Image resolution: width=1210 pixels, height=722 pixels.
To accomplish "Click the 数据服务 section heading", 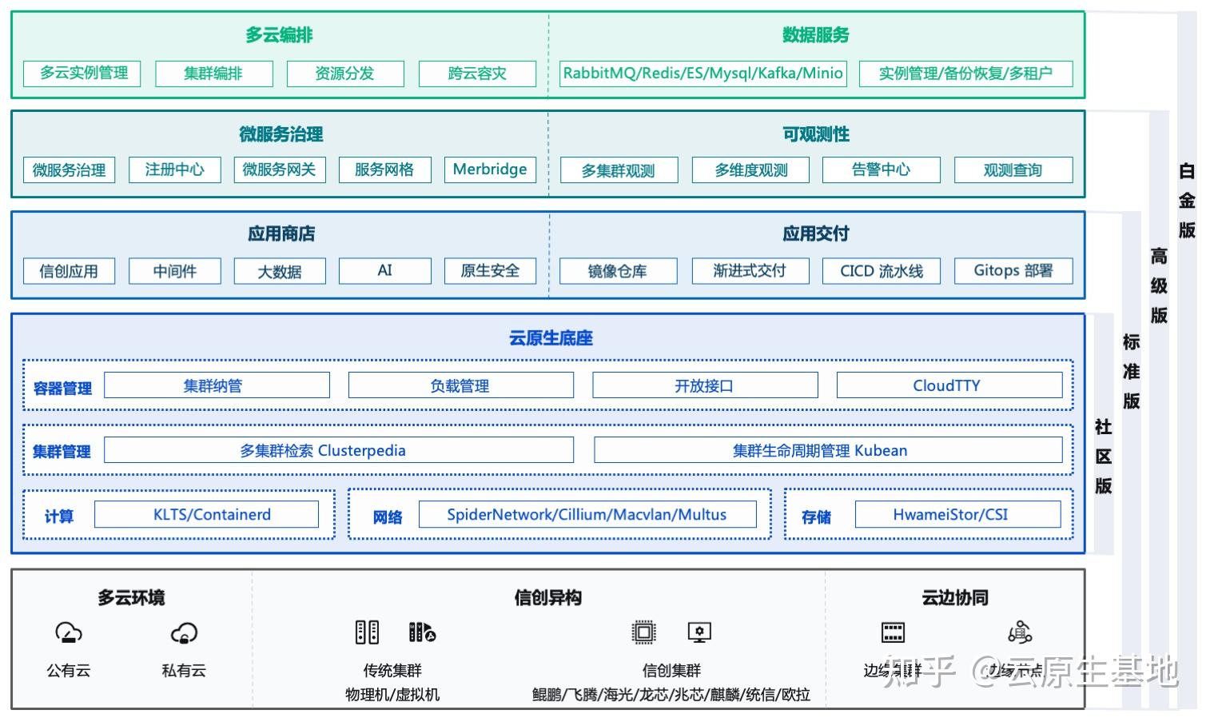I will pos(816,35).
